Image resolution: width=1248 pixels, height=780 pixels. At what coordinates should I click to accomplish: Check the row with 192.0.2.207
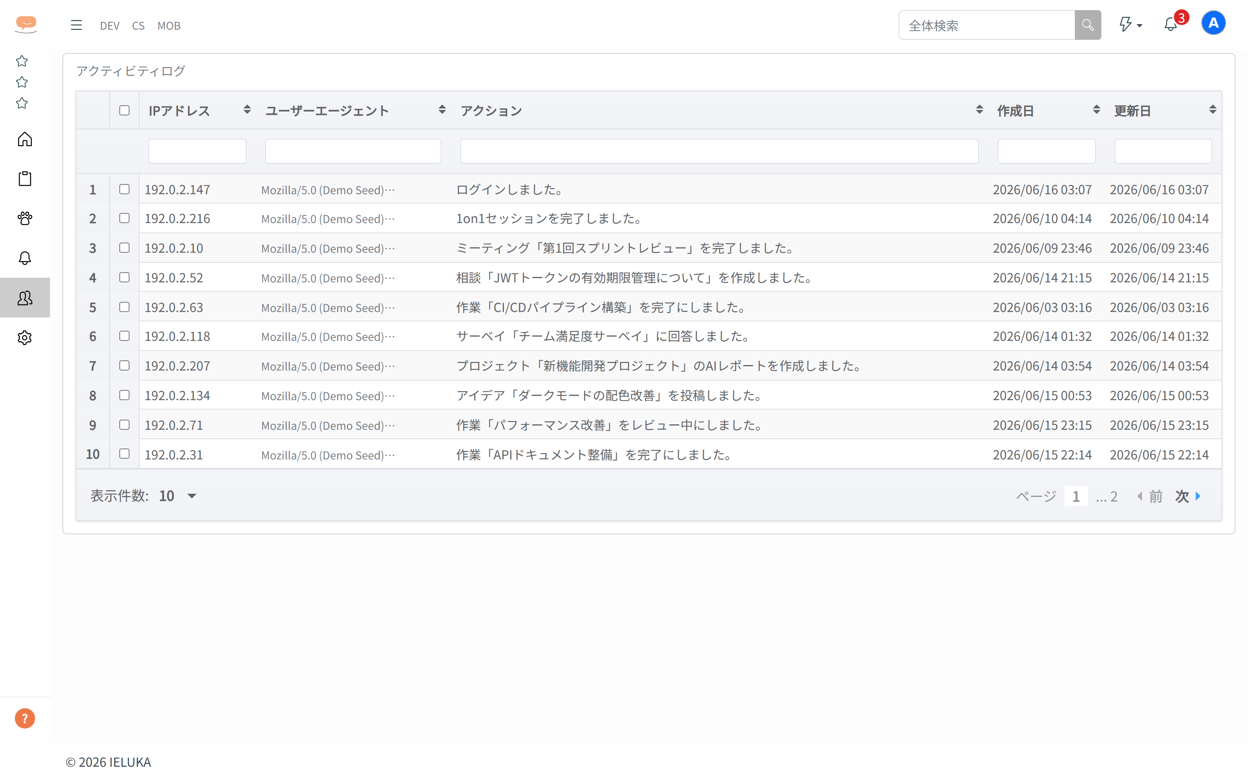[x=124, y=366]
